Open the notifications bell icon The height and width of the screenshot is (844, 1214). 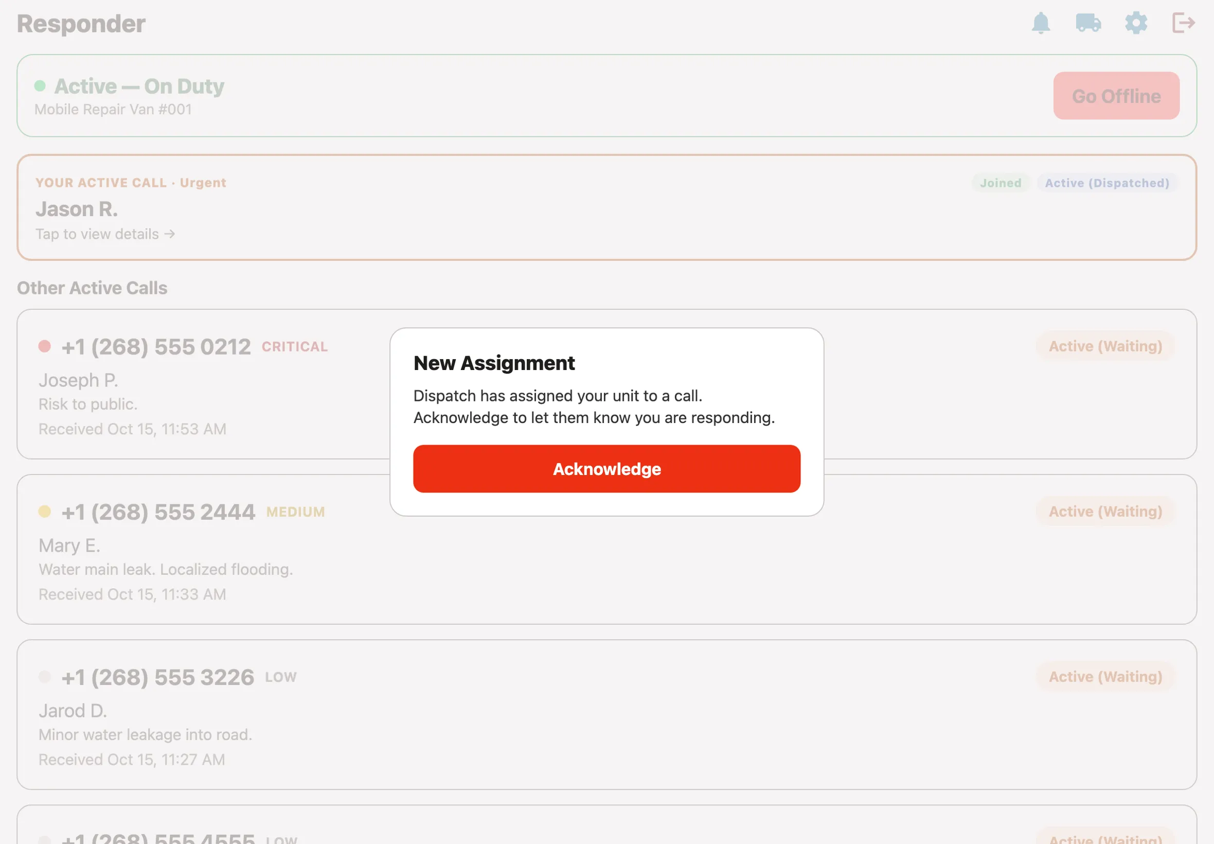(1041, 23)
